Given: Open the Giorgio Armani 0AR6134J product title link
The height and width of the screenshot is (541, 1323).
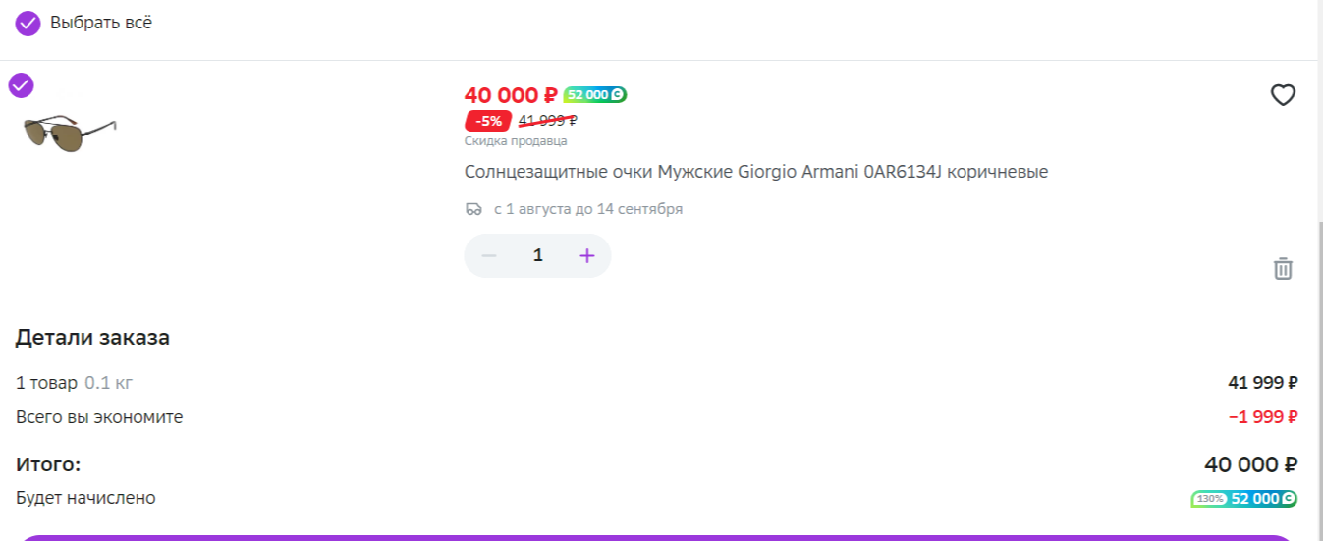Looking at the screenshot, I should [x=756, y=172].
